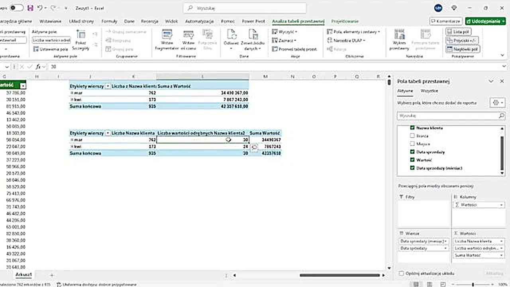The image size is (510, 287).
Task: Switch to the Projektowanie ribbon tab
Action: 345,21
